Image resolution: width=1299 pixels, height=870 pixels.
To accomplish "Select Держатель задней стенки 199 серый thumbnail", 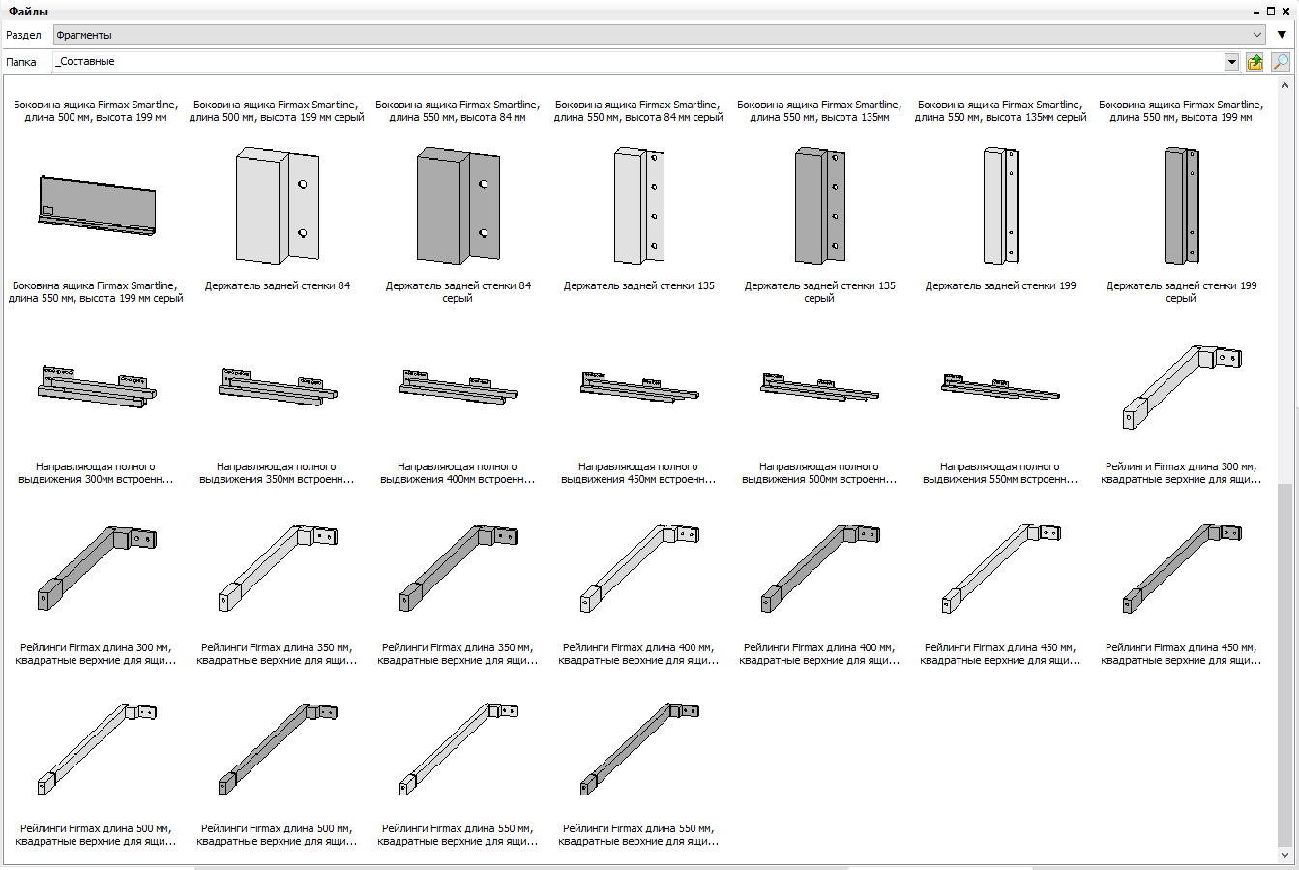I will pyautogui.click(x=1182, y=205).
